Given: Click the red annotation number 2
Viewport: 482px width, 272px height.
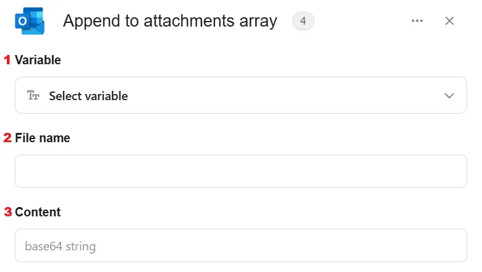Looking at the screenshot, I should [7, 137].
